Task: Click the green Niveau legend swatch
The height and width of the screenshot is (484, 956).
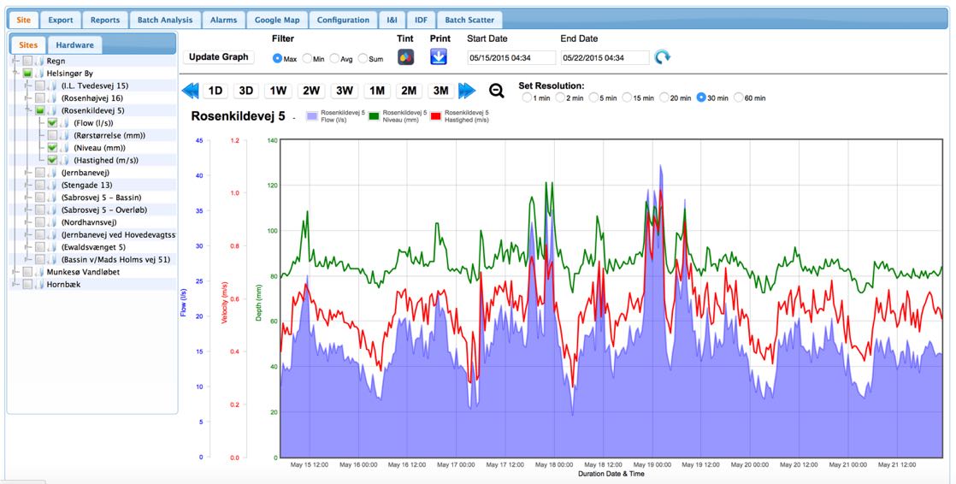Action: 375,115
